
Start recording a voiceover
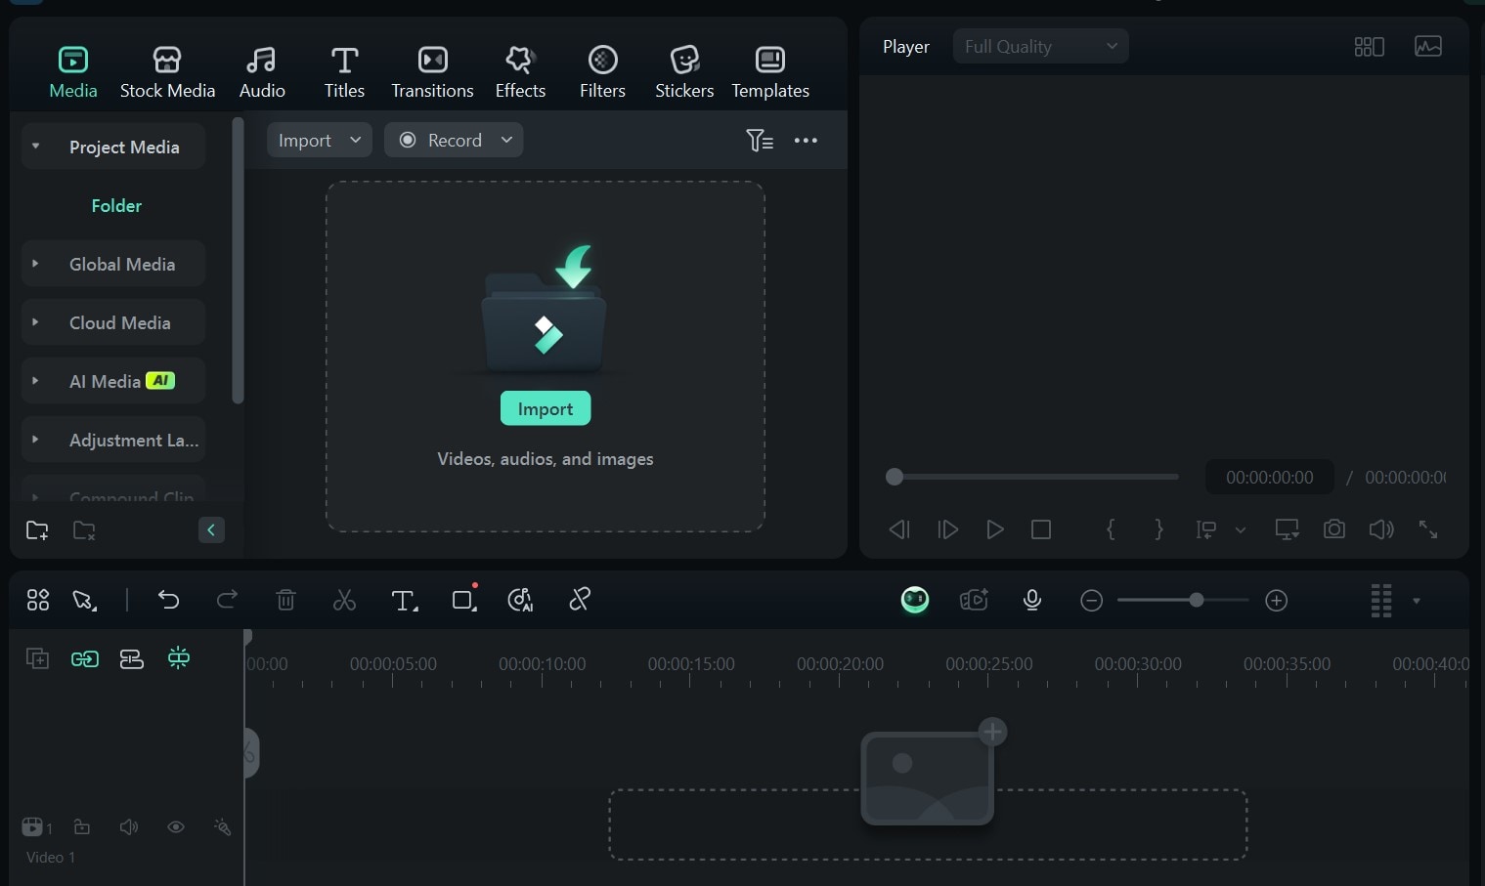coord(1032,600)
